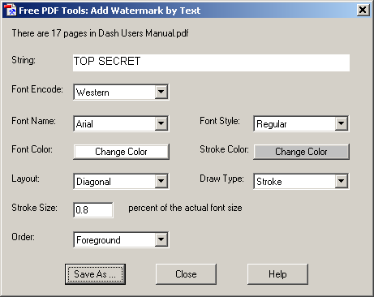Click the 'Draw Type:' label
Screen dimensions: 374x297
[x=221, y=179]
